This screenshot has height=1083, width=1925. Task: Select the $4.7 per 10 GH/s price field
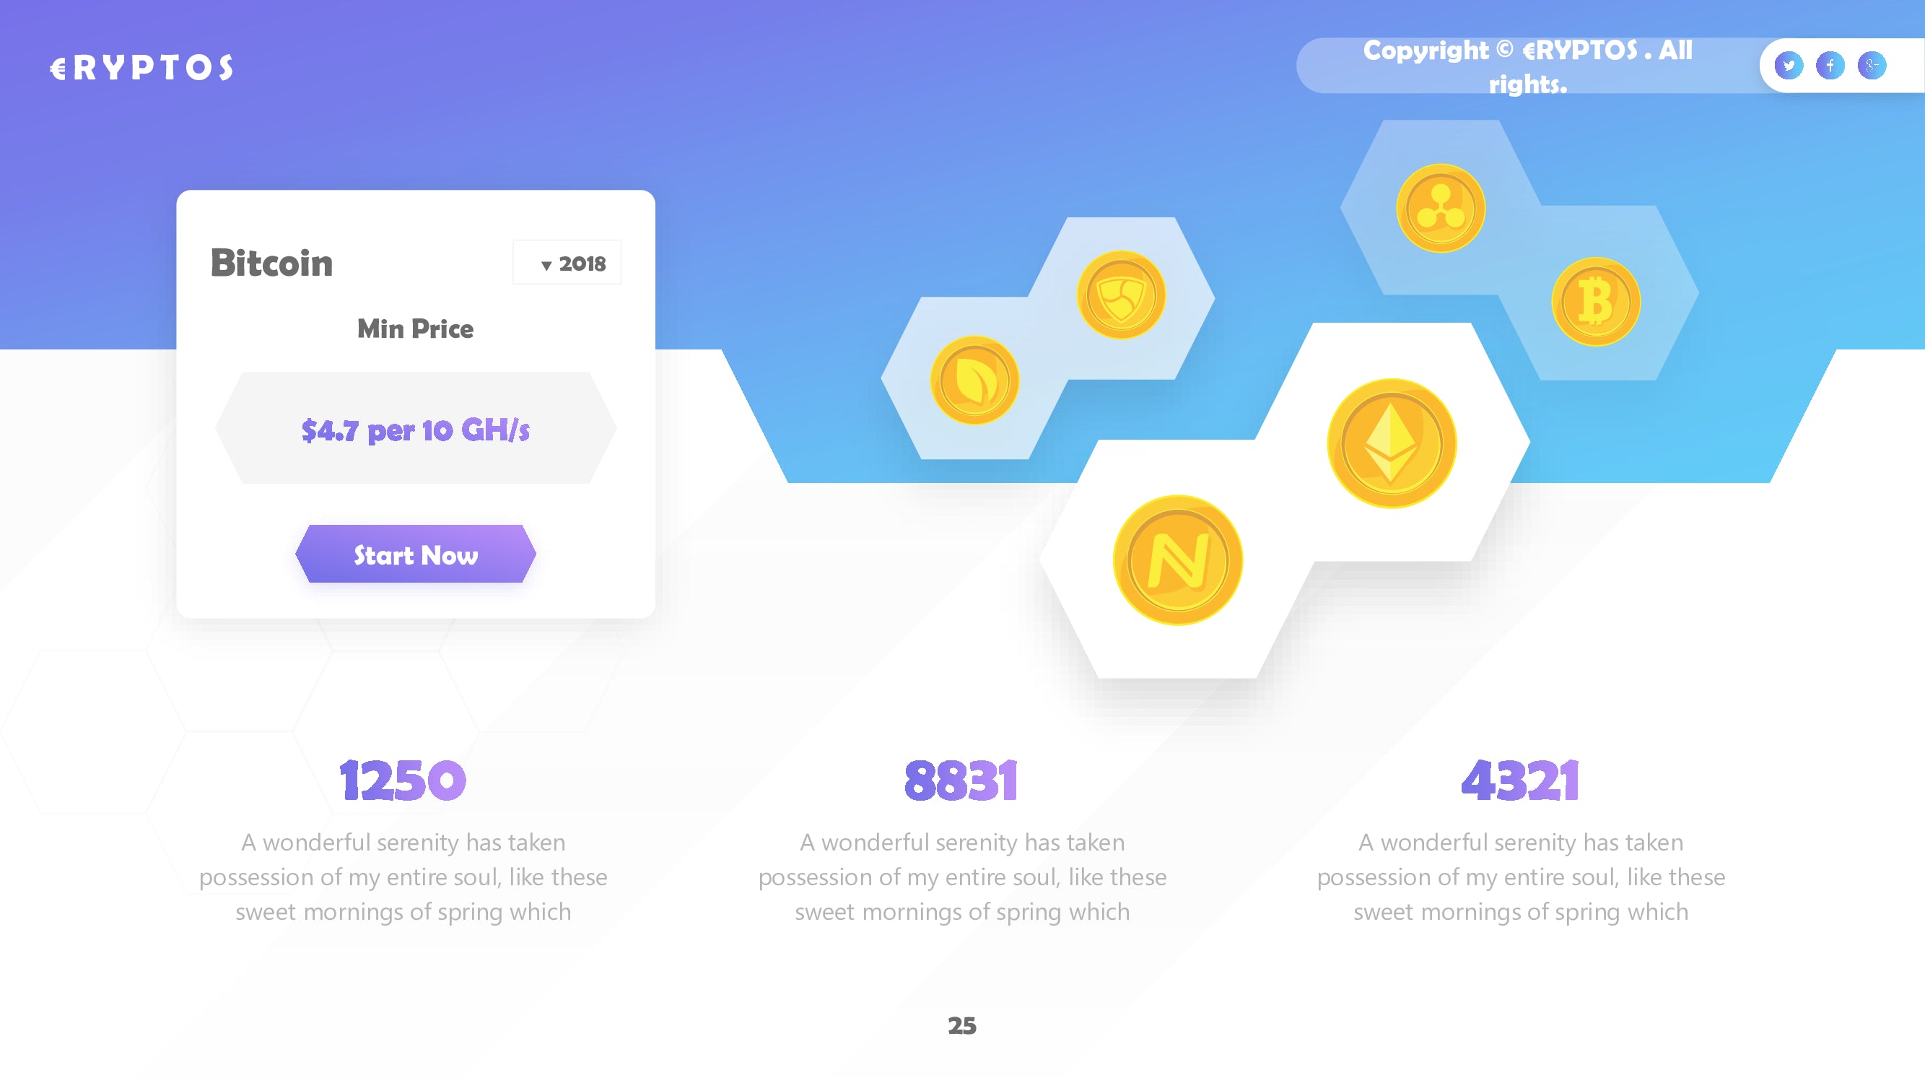pos(414,427)
